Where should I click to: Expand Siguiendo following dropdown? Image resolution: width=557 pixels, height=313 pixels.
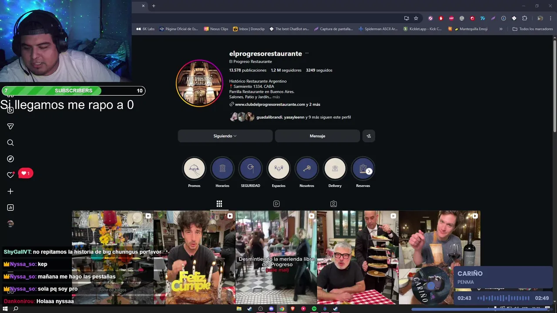[x=225, y=136]
